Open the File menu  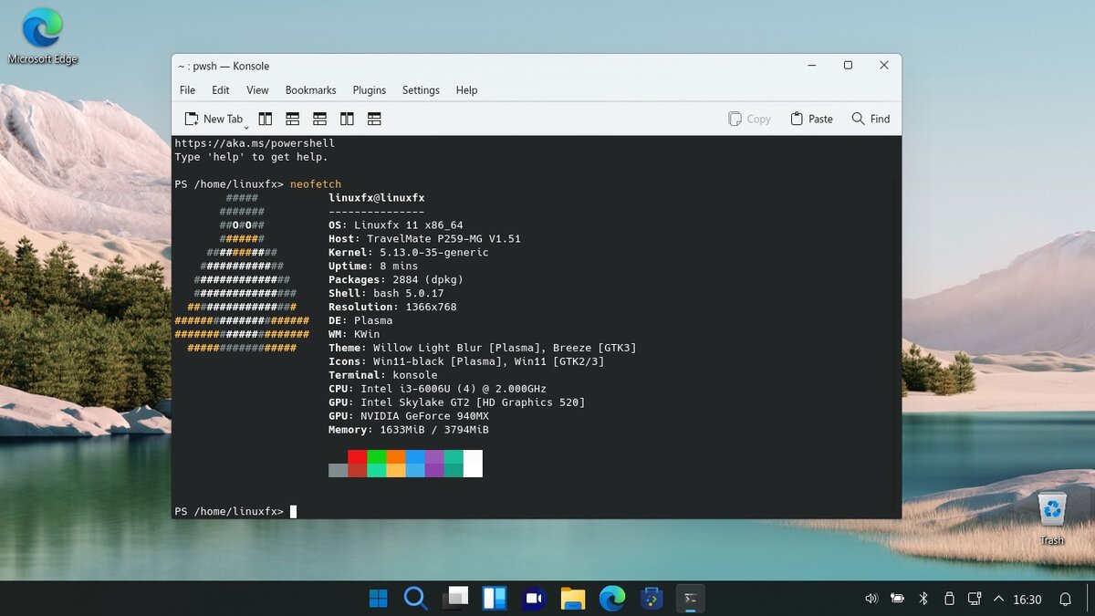coord(187,90)
